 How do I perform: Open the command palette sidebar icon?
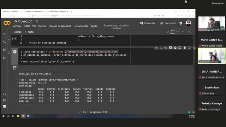5,100
